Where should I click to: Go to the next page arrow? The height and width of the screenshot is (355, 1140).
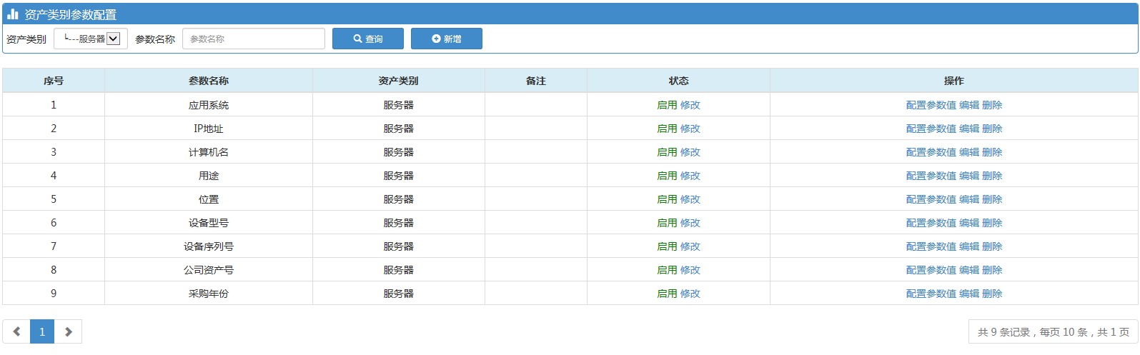pyautogui.click(x=69, y=331)
